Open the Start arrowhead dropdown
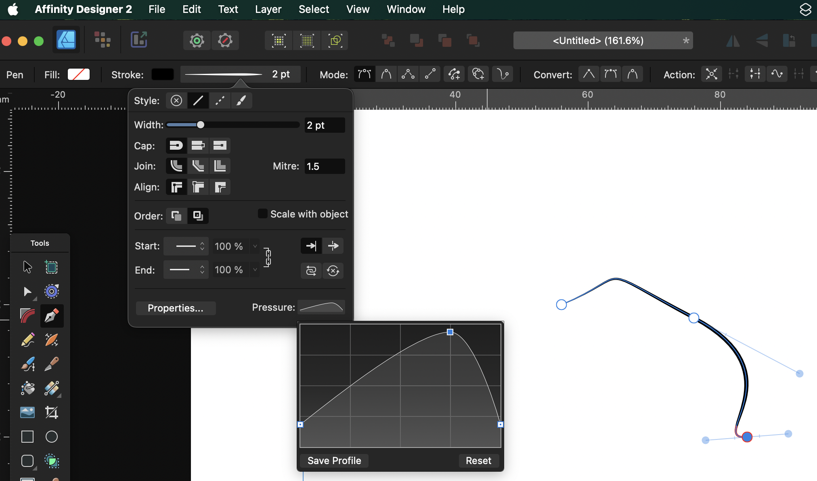 pyautogui.click(x=186, y=246)
